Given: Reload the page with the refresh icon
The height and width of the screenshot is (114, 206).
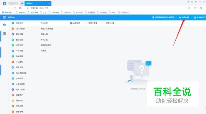Looking at the screenshot, I should click(15, 8).
